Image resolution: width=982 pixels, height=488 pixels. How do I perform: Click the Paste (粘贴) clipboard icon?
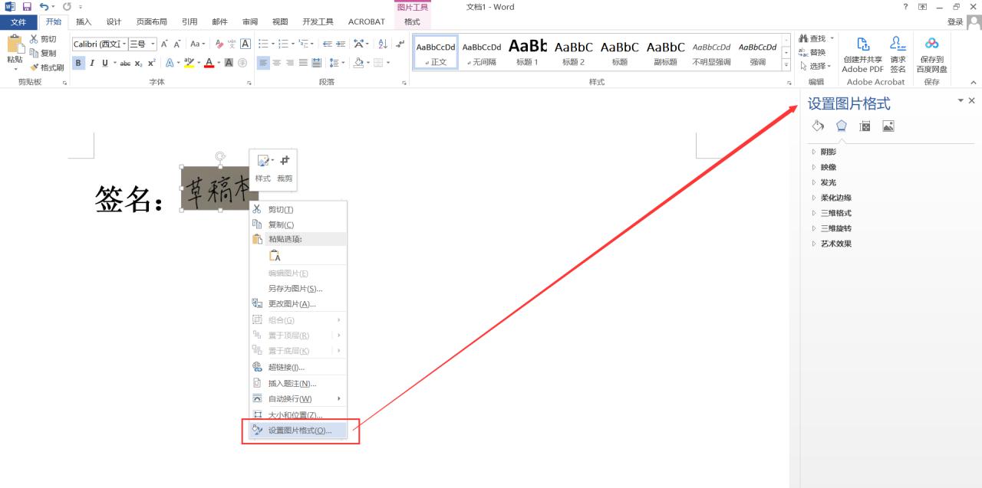point(15,44)
